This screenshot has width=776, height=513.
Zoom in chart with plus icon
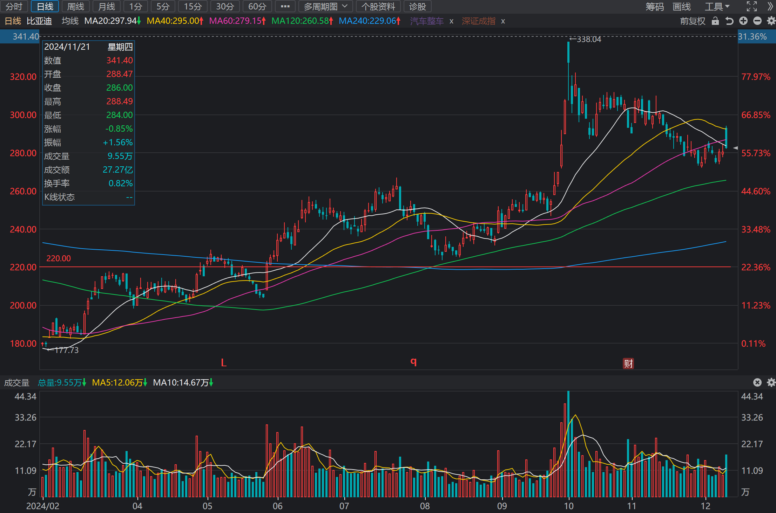click(743, 21)
